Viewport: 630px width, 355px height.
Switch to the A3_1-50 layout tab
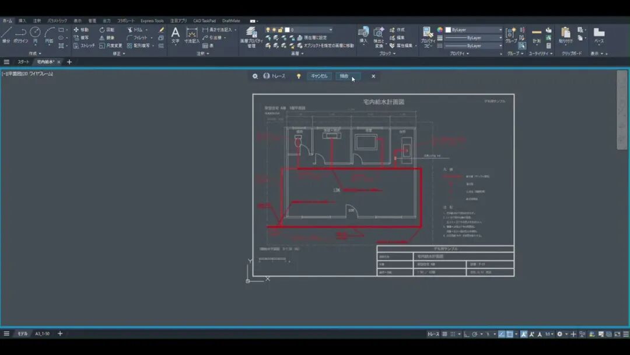pyautogui.click(x=42, y=334)
